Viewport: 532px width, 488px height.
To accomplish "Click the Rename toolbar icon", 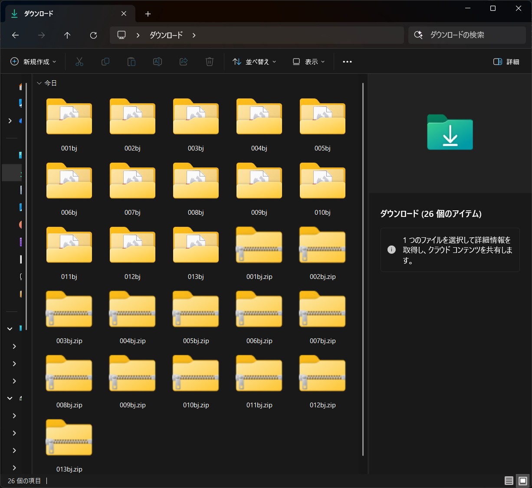I will click(x=158, y=62).
